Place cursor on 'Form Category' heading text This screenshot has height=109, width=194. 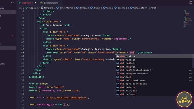pyautogui.click(x=55, y=25)
